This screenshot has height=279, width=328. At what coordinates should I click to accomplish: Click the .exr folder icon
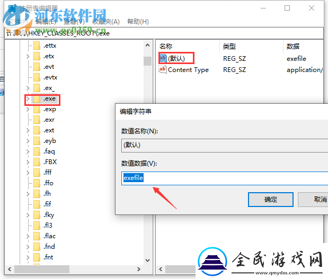[37, 120]
